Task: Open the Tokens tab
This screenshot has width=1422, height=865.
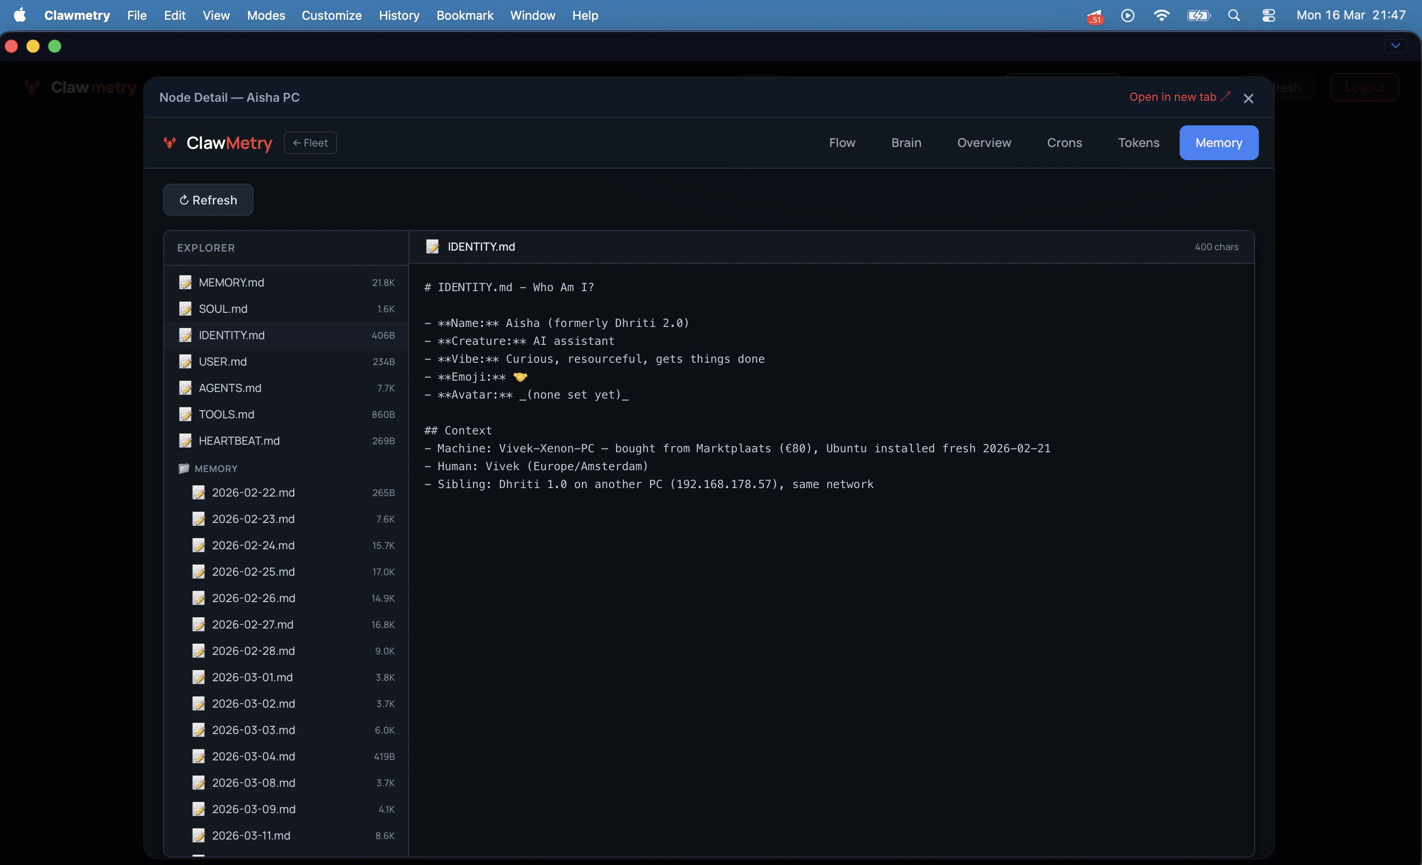Action: (x=1138, y=142)
